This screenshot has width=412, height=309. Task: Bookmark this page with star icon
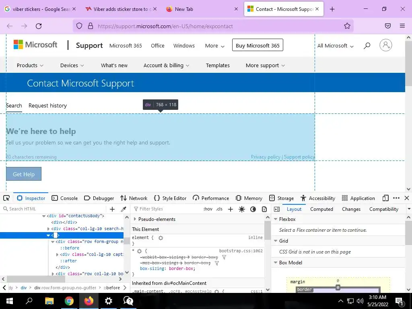[347, 26]
